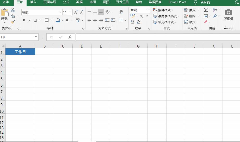Screen dimensions: 240x142
Task: Select column D header
Action: click(82, 46)
